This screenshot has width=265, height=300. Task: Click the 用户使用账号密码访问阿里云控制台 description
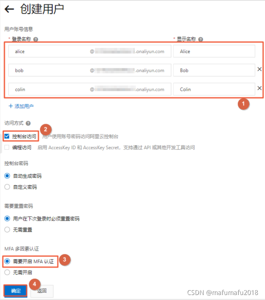[x=80, y=136]
